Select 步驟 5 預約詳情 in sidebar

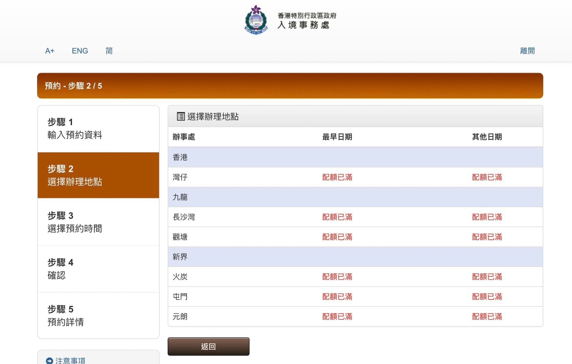(98, 315)
